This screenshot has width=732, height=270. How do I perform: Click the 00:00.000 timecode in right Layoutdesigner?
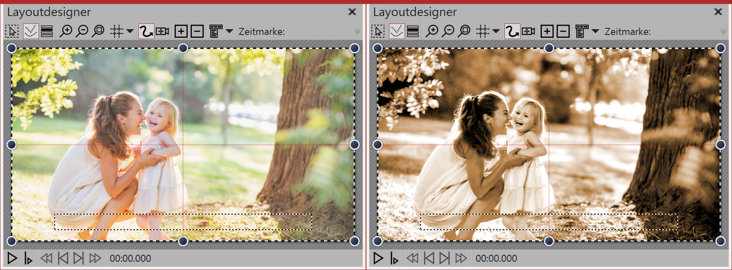tap(496, 258)
